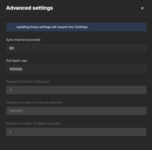The height and width of the screenshot is (150, 152).
Task: Click the greyed value 1 in tables in parallel
Action: click(x=10, y=132)
